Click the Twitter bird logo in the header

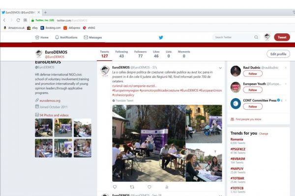coord(161,37)
